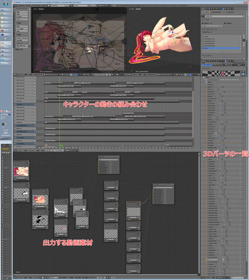Click 削除 button in tool shelf

(x=22, y=31)
